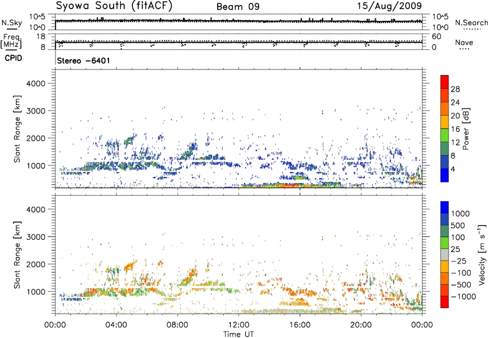Screen dimensions: 488x338
Task: Select the '-1000' velocity colorbar label
Action: 463,297
